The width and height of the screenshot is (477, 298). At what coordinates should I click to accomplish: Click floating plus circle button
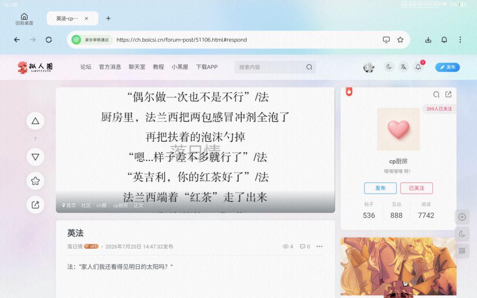click(x=462, y=217)
